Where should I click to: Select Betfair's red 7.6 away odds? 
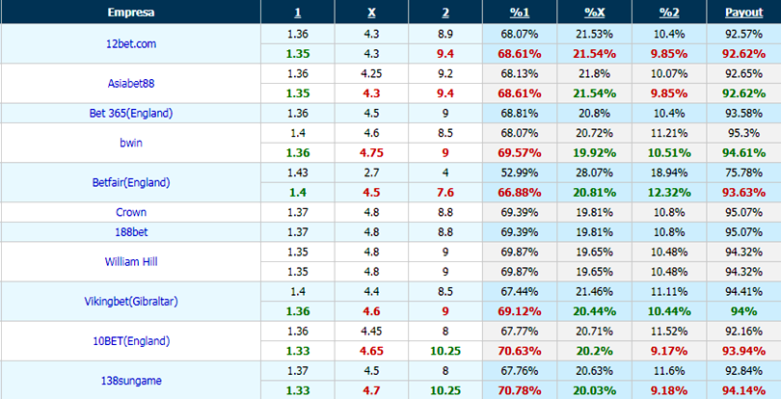[x=445, y=193]
